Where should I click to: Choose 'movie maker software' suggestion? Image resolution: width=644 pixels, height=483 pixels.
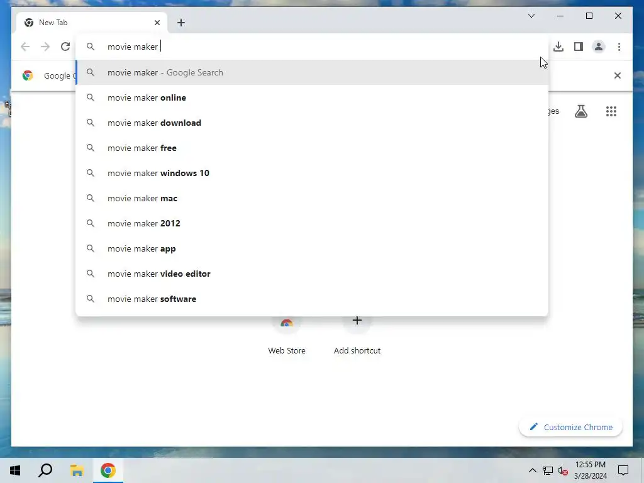point(312,299)
